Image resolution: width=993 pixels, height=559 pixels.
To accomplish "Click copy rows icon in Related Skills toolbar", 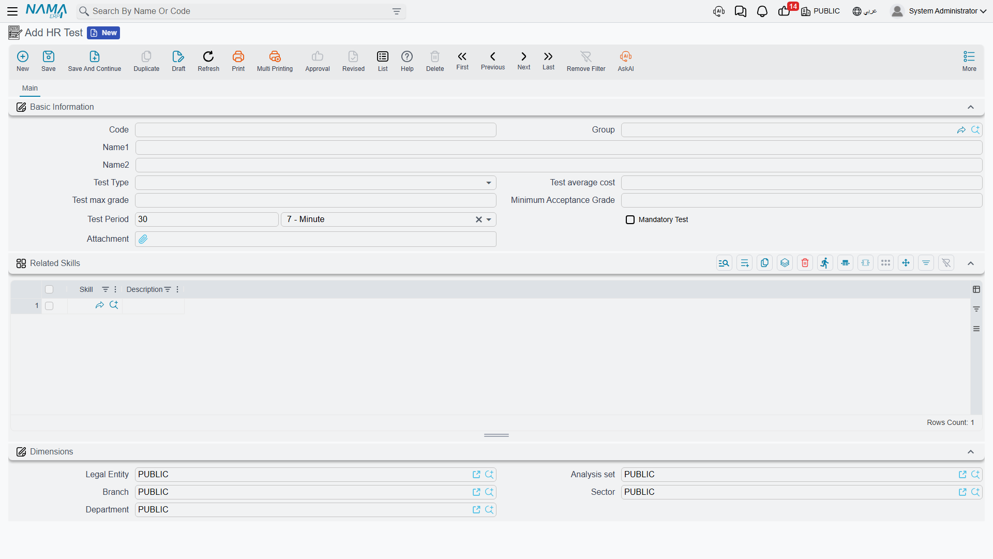I will tap(764, 263).
